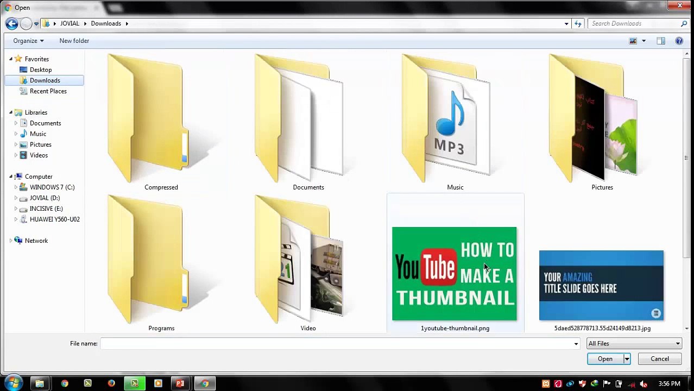Image resolution: width=694 pixels, height=391 pixels.
Task: Open the recent locations dropdown arrow
Action: click(x=36, y=23)
